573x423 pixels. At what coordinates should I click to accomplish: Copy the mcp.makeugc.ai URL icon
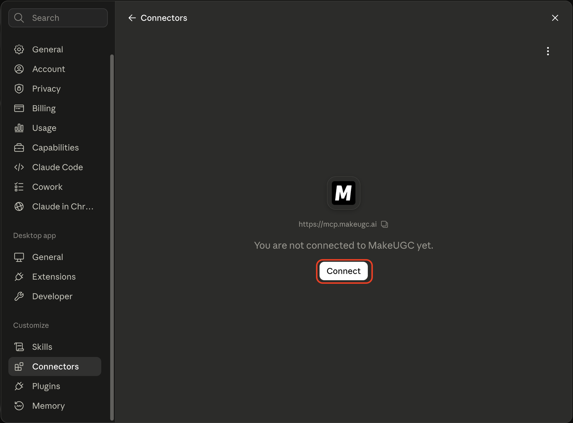coord(384,224)
